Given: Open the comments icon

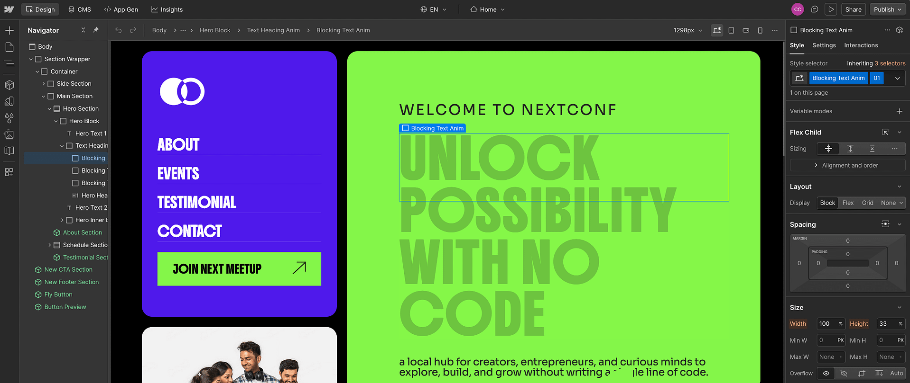Looking at the screenshot, I should point(815,9).
